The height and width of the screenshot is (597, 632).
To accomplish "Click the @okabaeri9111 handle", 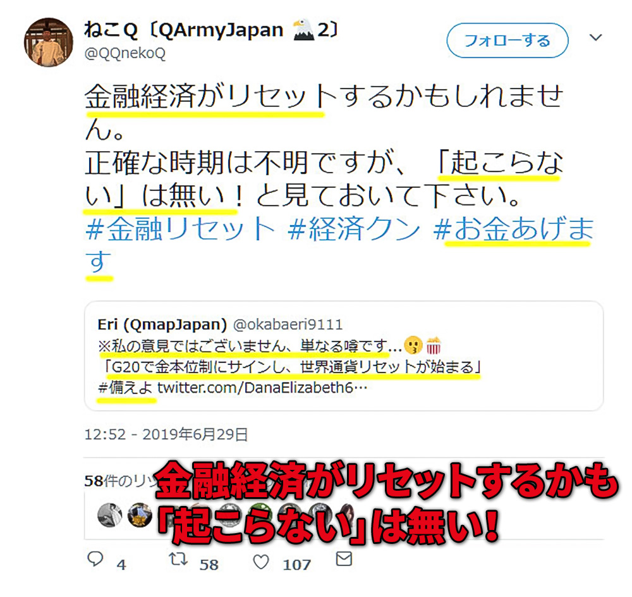I will [288, 324].
